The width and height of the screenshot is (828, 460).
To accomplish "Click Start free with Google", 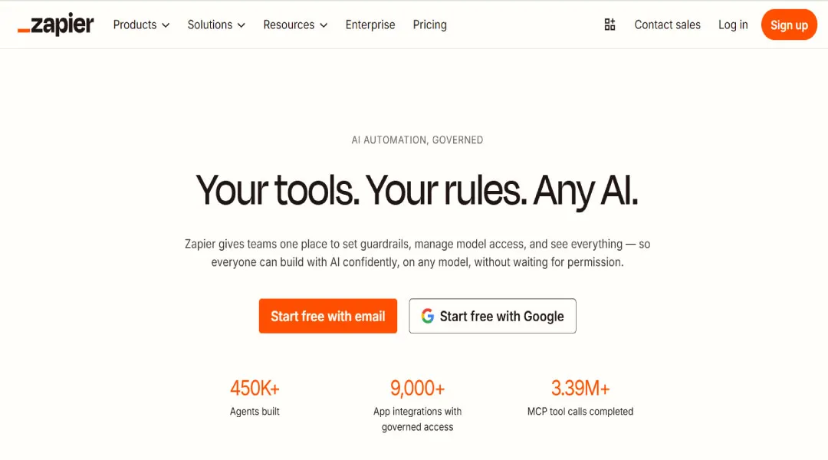I will (x=492, y=315).
